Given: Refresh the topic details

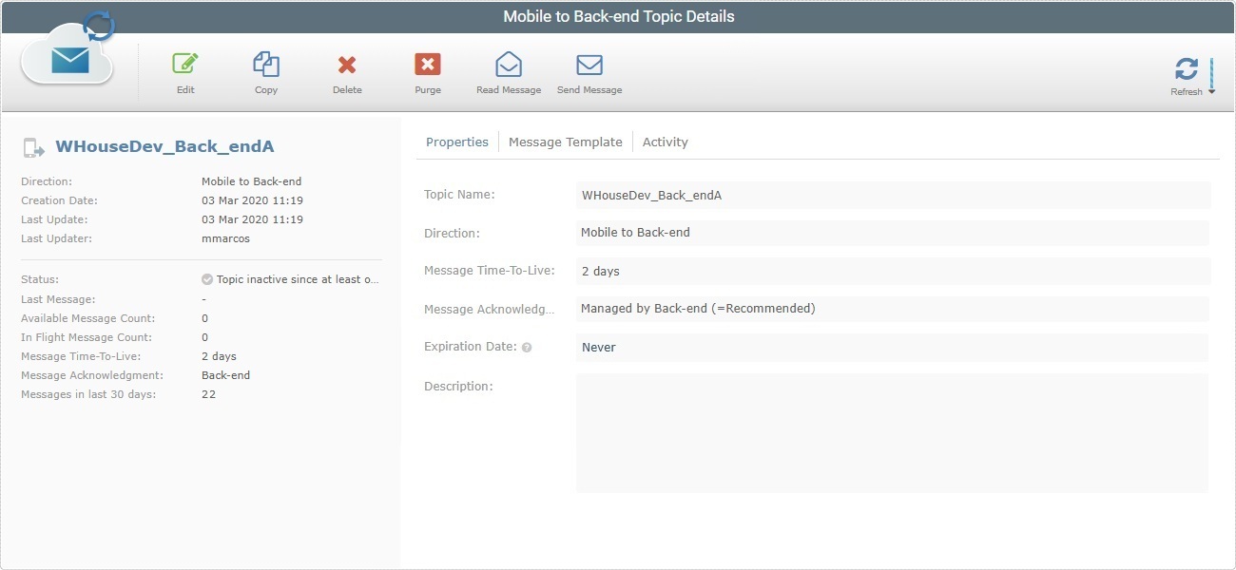Looking at the screenshot, I should [1187, 68].
